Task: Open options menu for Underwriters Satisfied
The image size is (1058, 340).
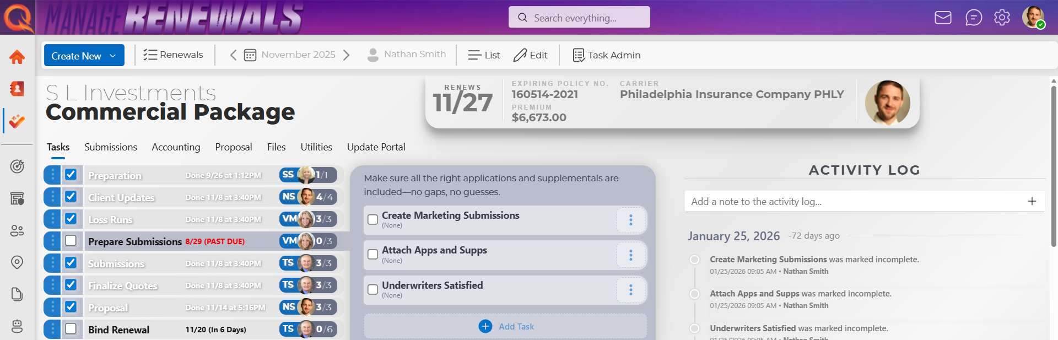Action: pos(630,290)
